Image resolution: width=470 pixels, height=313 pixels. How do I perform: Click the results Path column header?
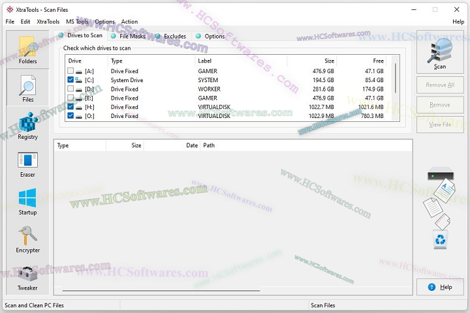[x=305, y=145]
